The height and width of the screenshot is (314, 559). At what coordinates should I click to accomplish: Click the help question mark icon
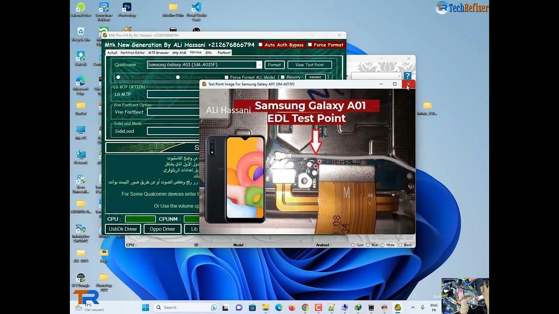[407, 76]
